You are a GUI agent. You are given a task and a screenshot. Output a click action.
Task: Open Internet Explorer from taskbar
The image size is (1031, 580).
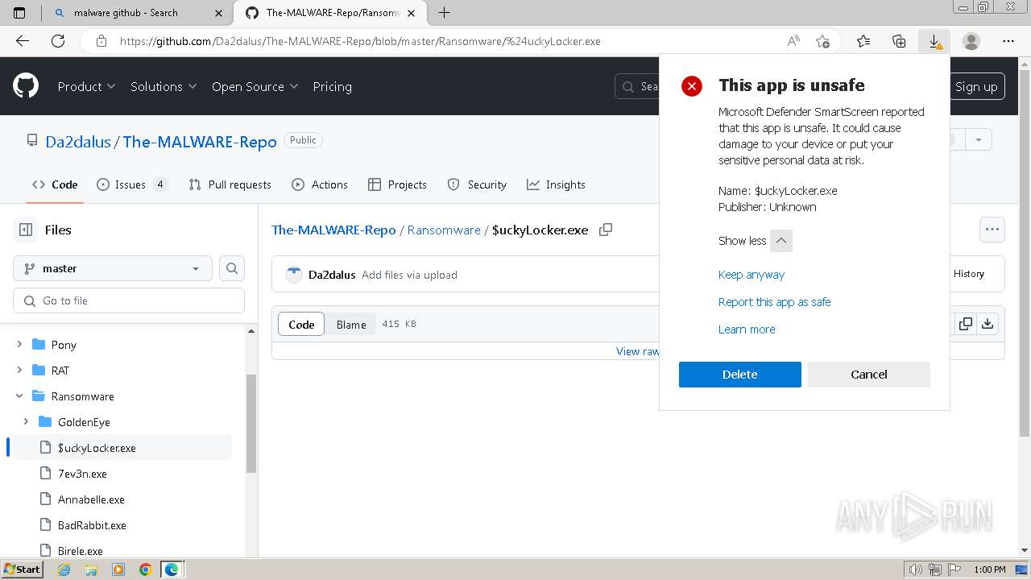pyautogui.click(x=64, y=570)
